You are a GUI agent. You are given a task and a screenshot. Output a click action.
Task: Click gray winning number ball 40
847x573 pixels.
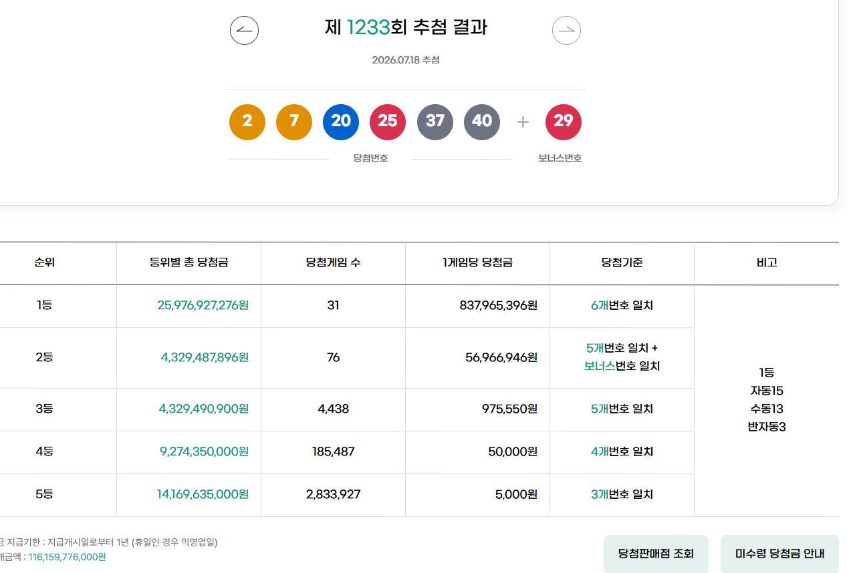tap(482, 122)
